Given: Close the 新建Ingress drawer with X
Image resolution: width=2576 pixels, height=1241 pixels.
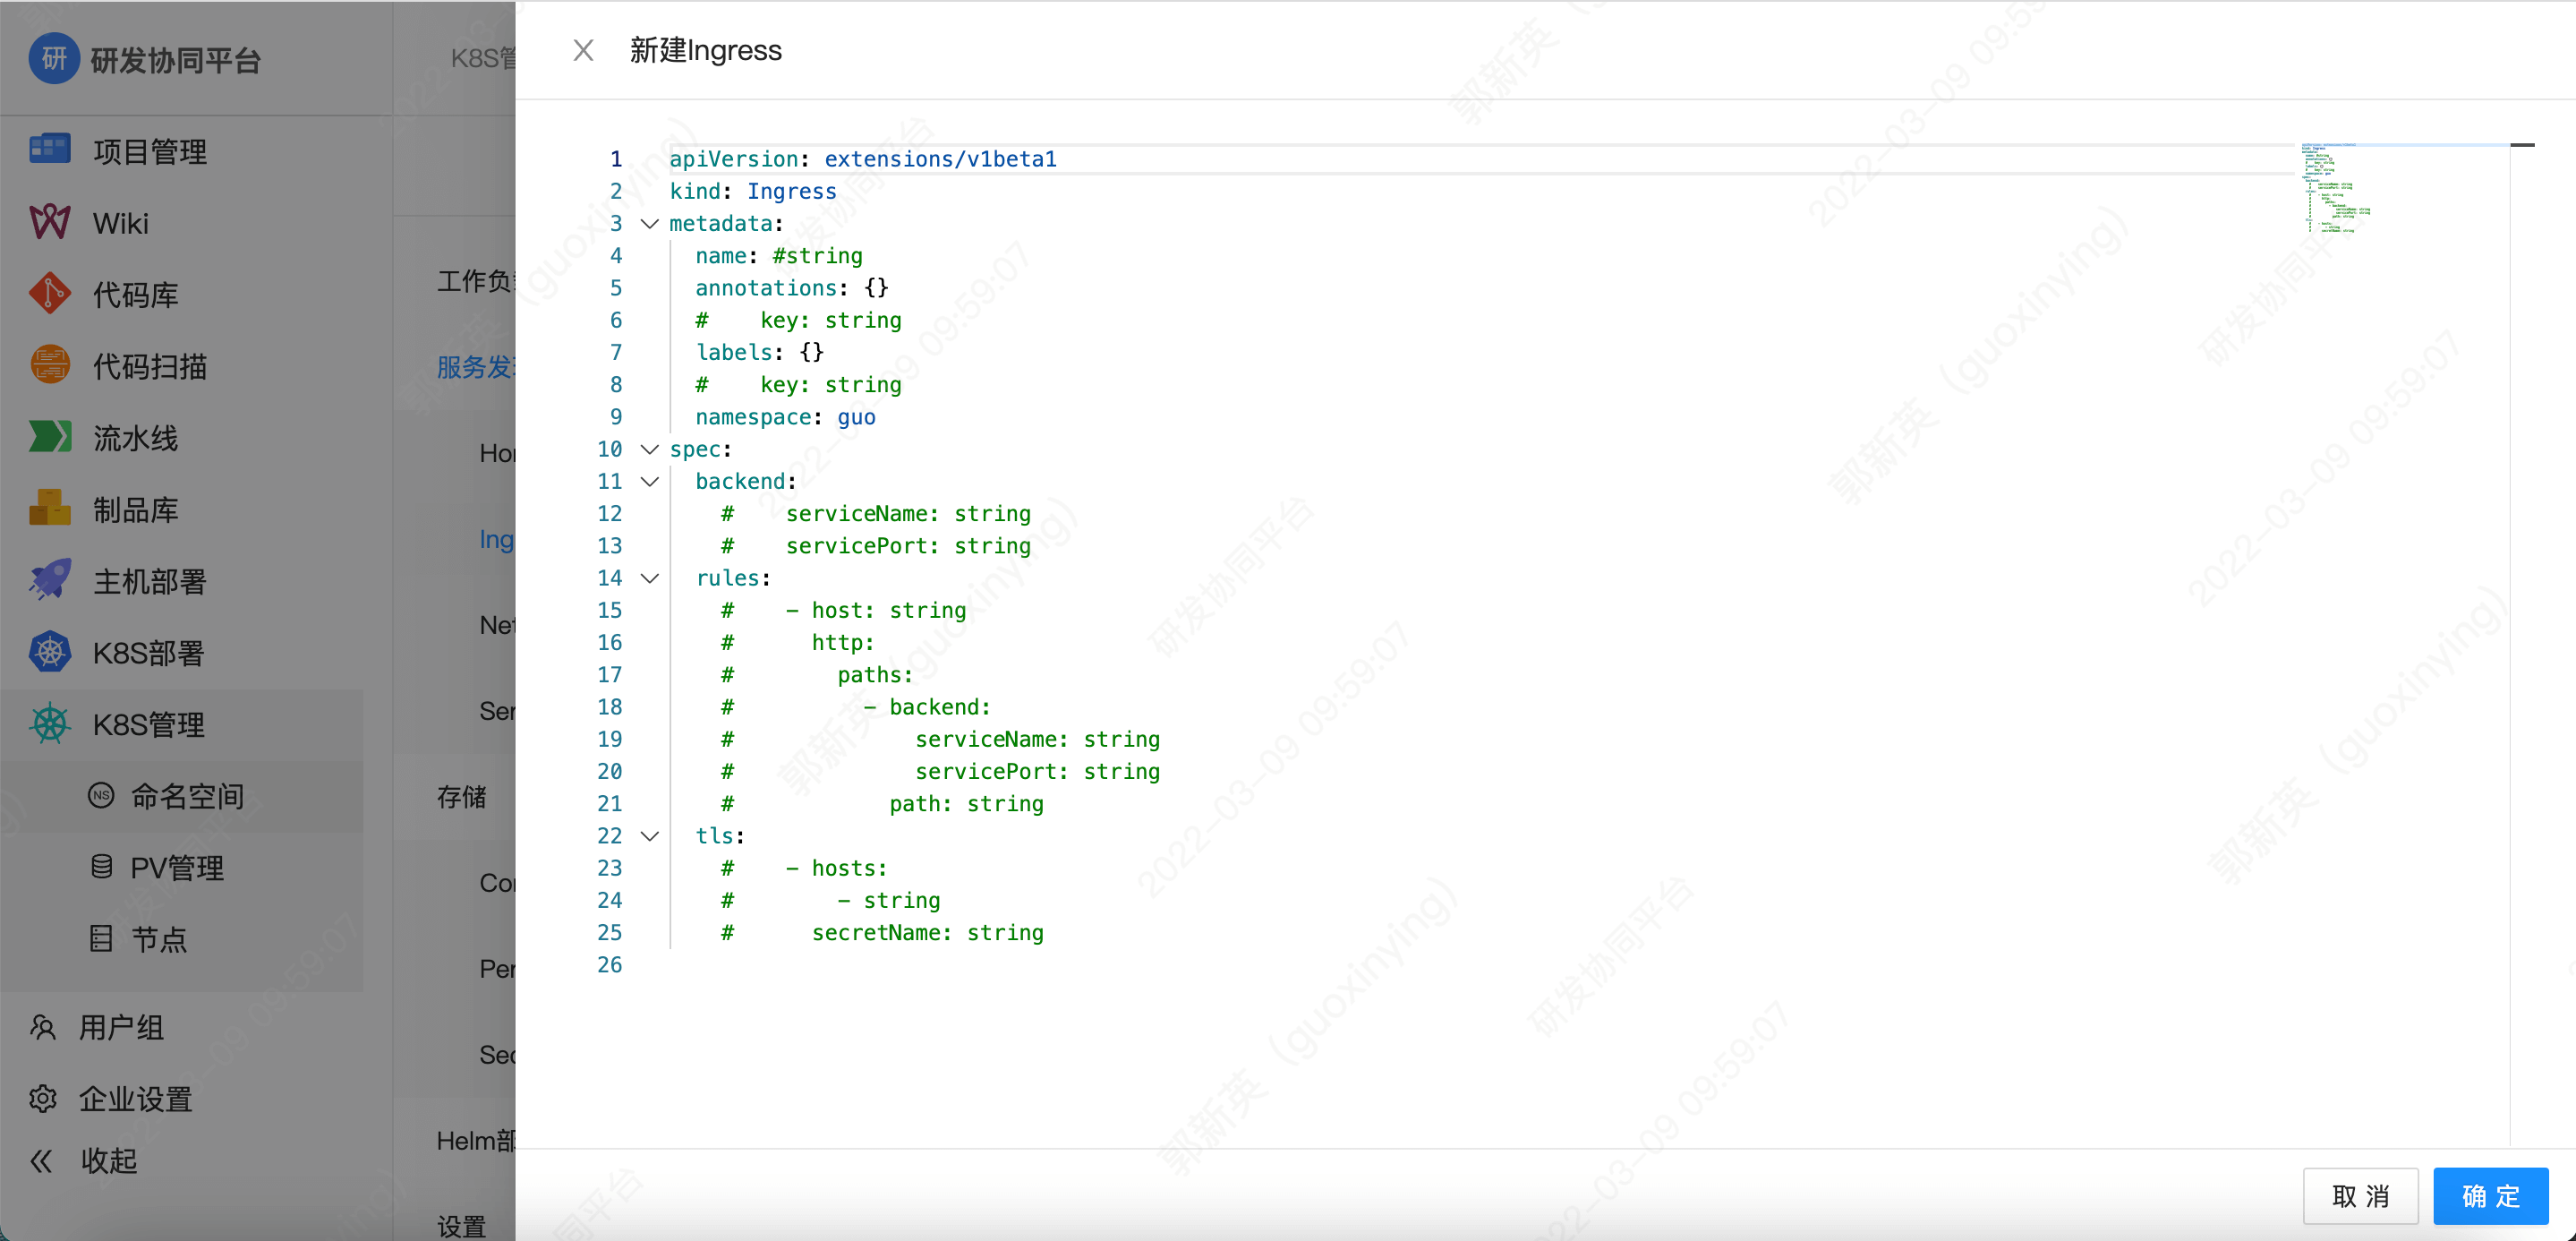Looking at the screenshot, I should (583, 50).
